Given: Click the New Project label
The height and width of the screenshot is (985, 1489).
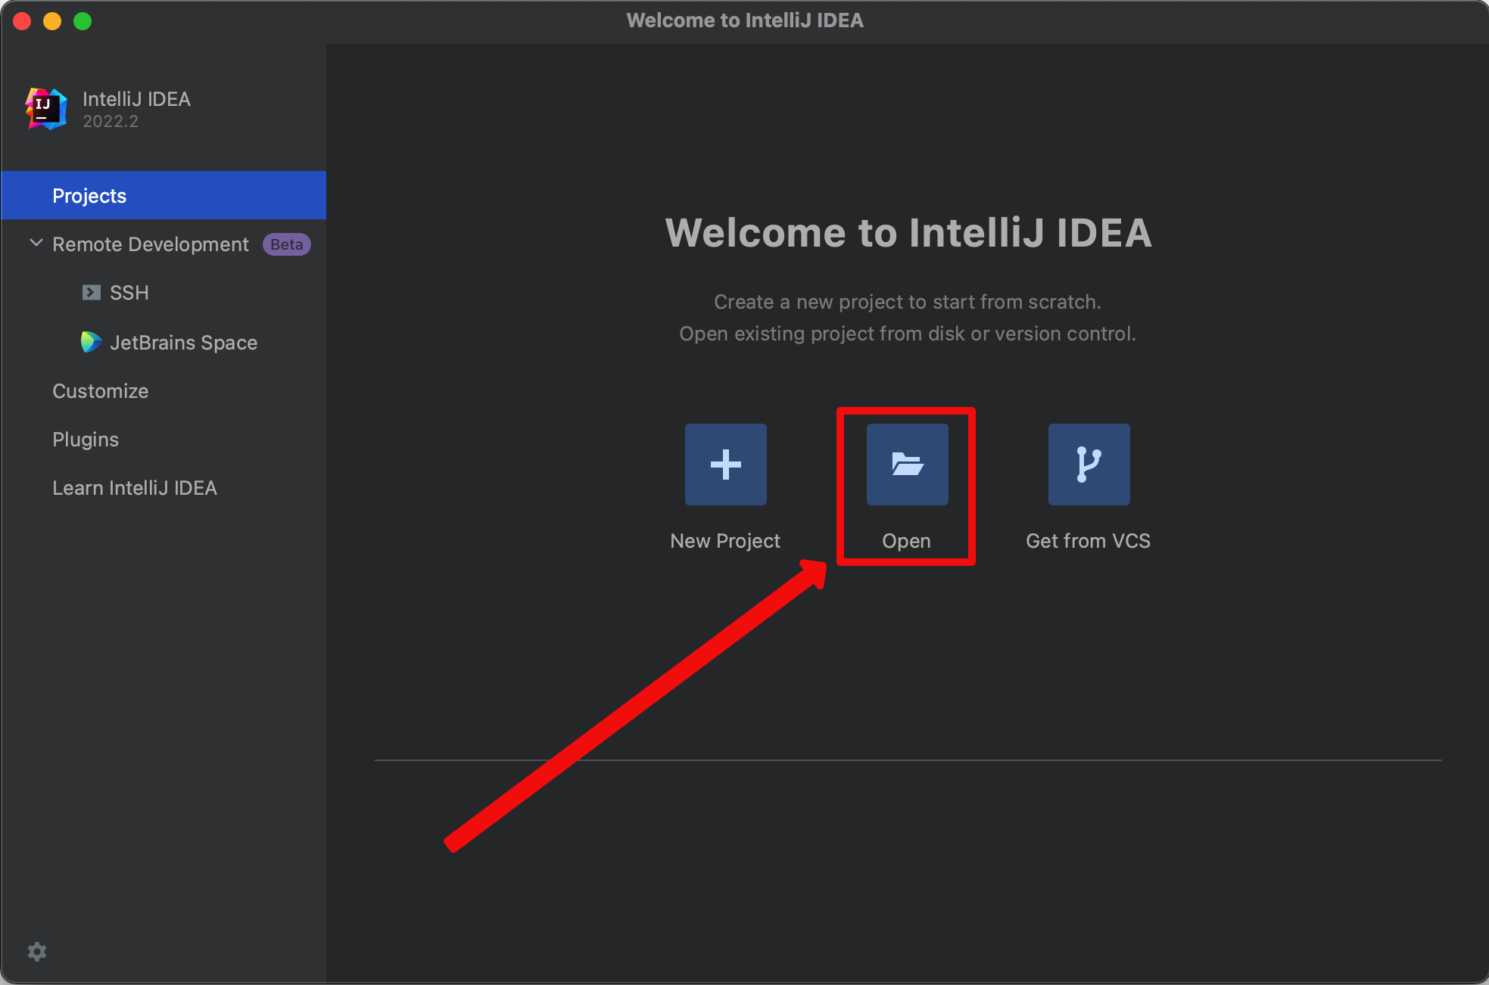Looking at the screenshot, I should [725, 541].
